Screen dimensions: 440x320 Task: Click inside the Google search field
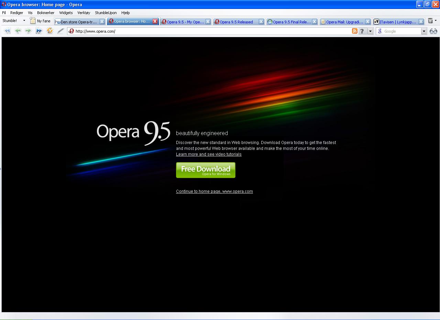pos(402,31)
